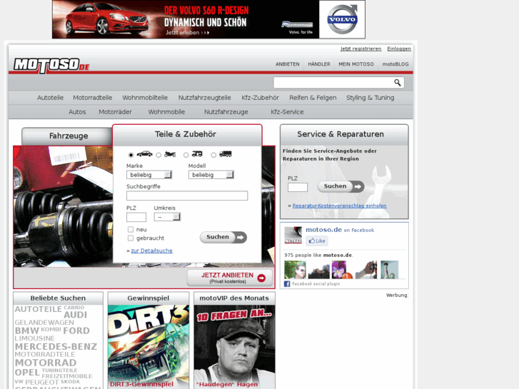Click the Facebook Like button

coord(317,241)
